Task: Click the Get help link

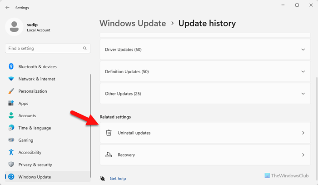Action: click(118, 179)
